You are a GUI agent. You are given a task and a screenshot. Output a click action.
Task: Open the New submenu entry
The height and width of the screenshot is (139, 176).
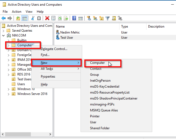click(56, 63)
